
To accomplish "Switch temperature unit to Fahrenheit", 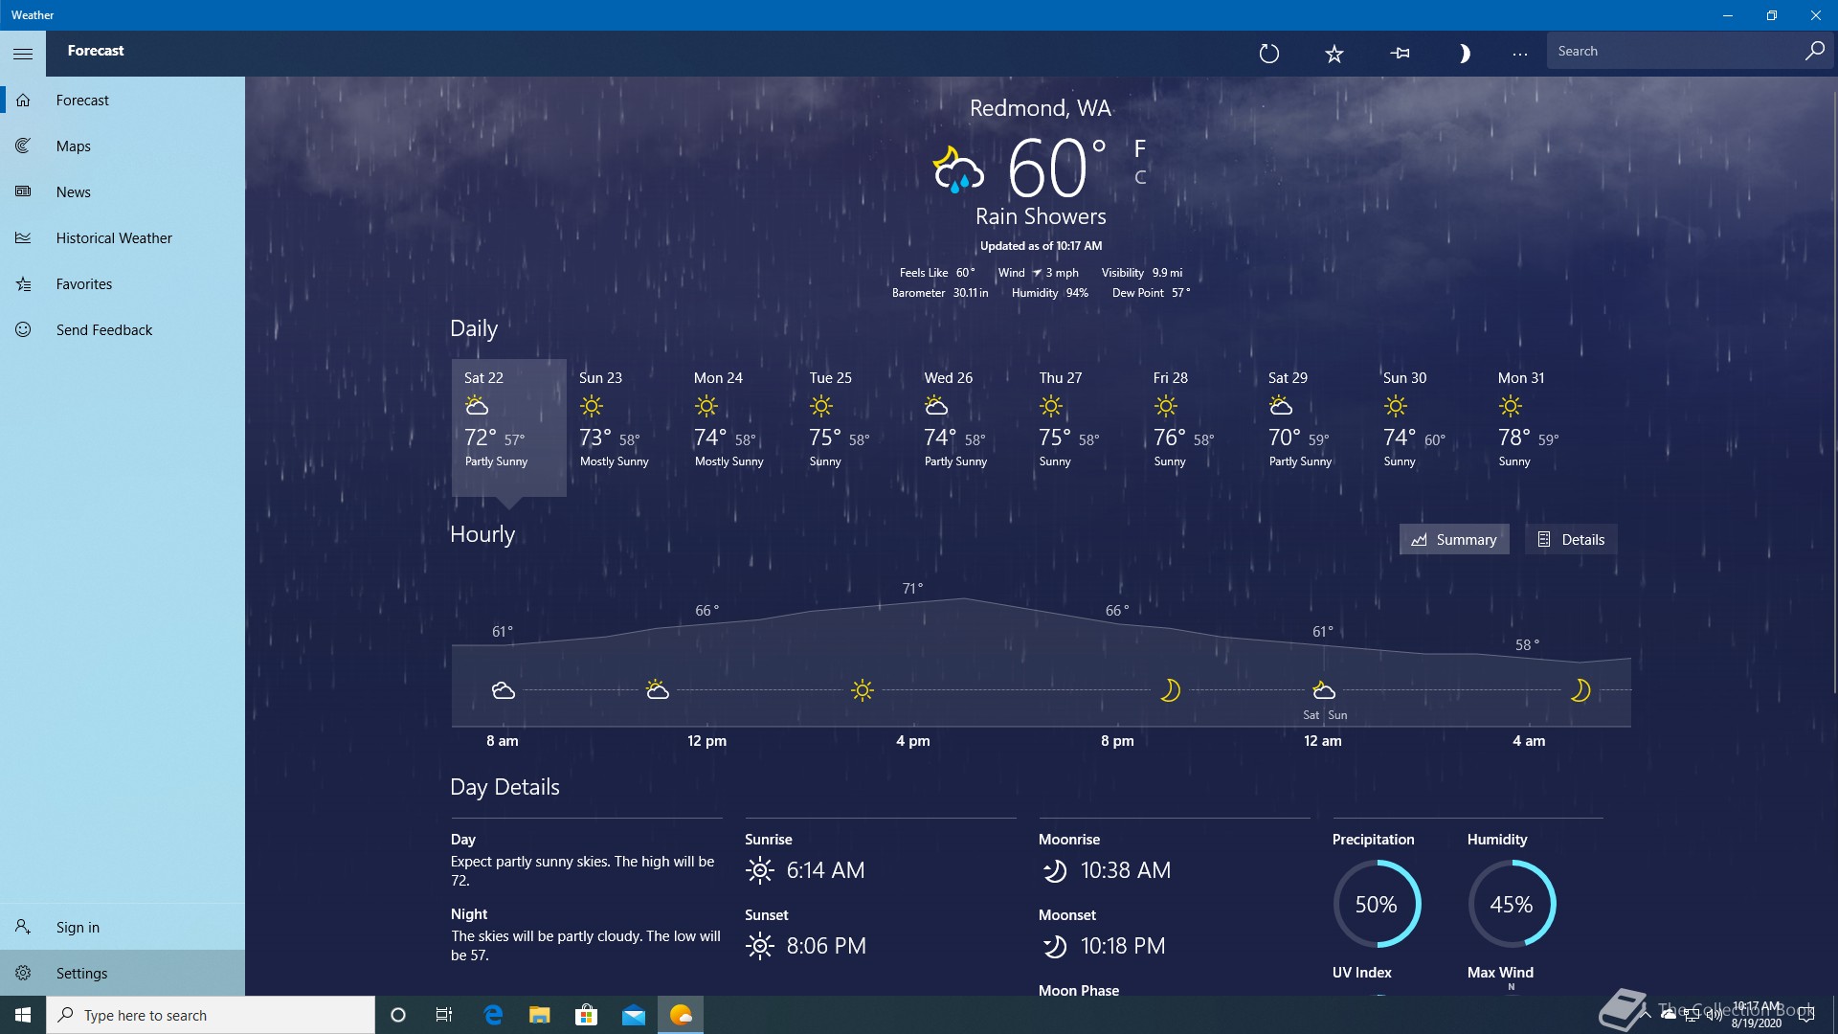I will point(1139,148).
